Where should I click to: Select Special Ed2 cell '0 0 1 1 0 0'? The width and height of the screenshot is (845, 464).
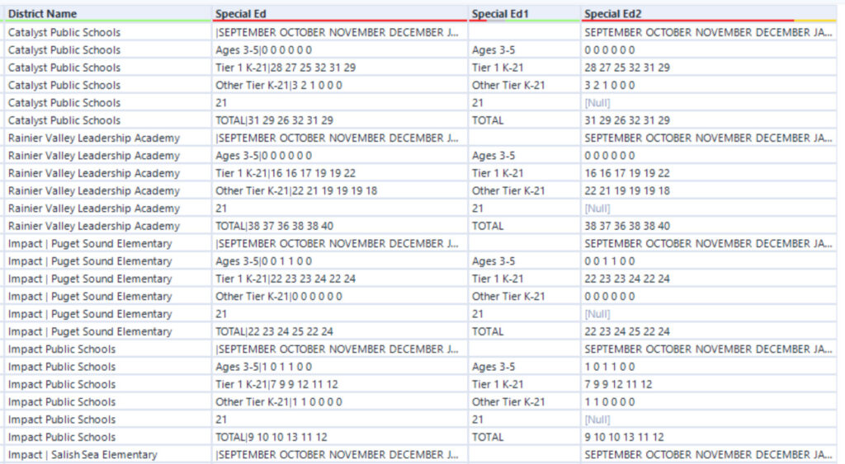(709, 261)
